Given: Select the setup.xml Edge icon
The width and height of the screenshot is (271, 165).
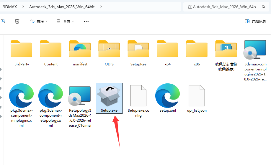Looking at the screenshot, I should (x=167, y=95).
